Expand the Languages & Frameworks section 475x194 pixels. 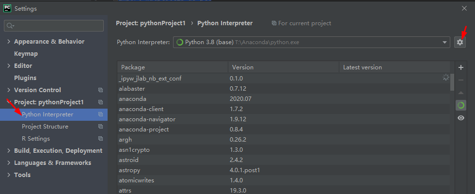pos(9,163)
